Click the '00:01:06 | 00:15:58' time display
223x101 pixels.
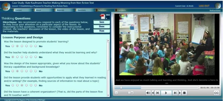[x=210, y=88]
